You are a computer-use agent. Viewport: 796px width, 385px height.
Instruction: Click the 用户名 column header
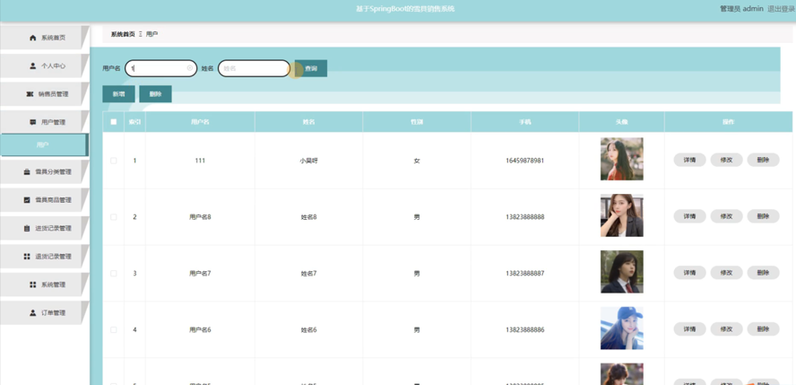click(200, 122)
